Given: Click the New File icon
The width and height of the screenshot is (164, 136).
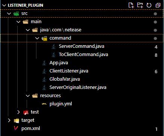Looking at the screenshot, I should 131,5.
